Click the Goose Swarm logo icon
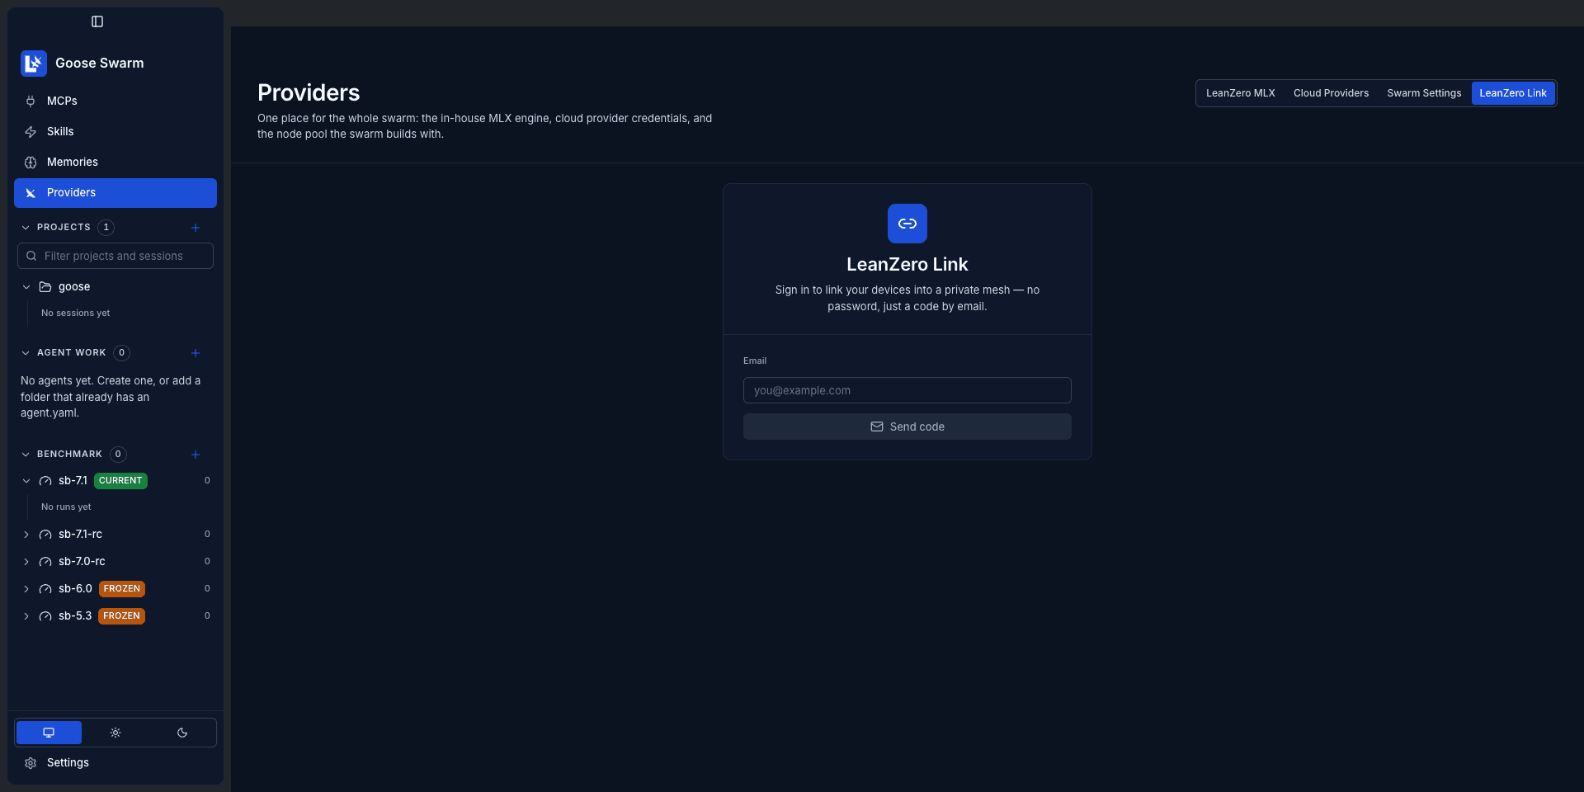This screenshot has width=1584, height=792. point(34,64)
